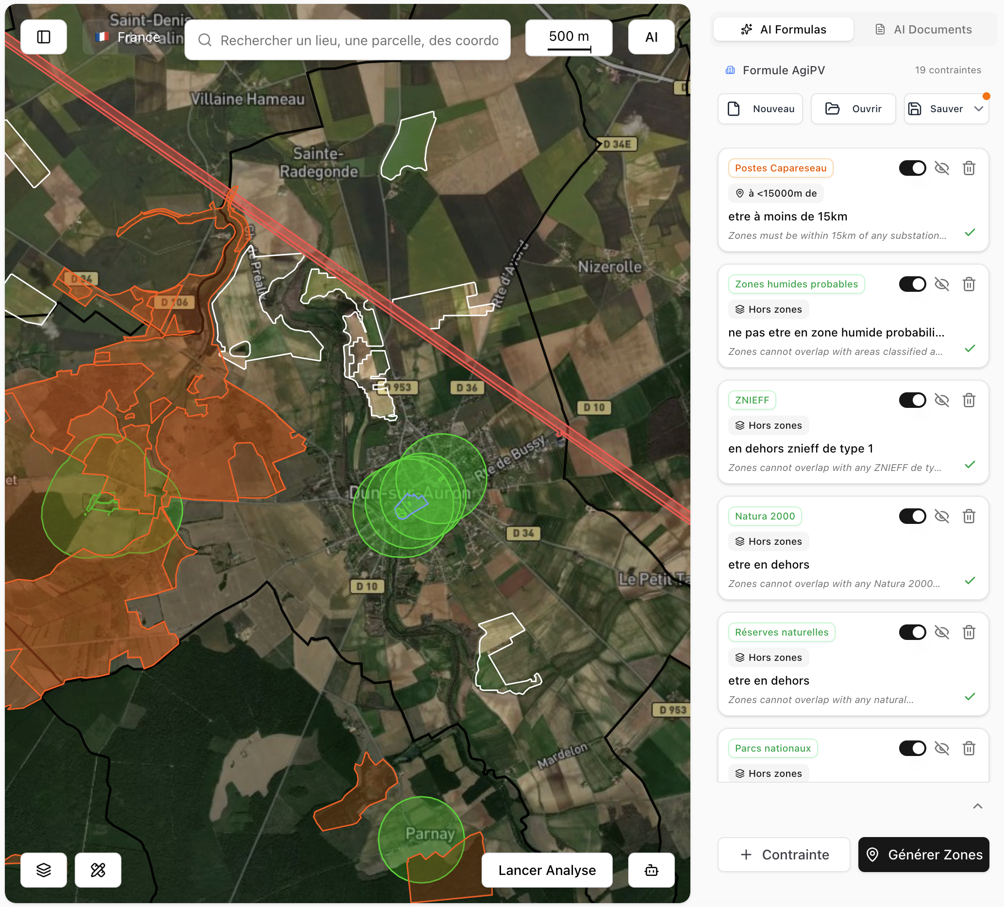Open the AI button on the map
The image size is (1004, 907).
pyautogui.click(x=652, y=37)
